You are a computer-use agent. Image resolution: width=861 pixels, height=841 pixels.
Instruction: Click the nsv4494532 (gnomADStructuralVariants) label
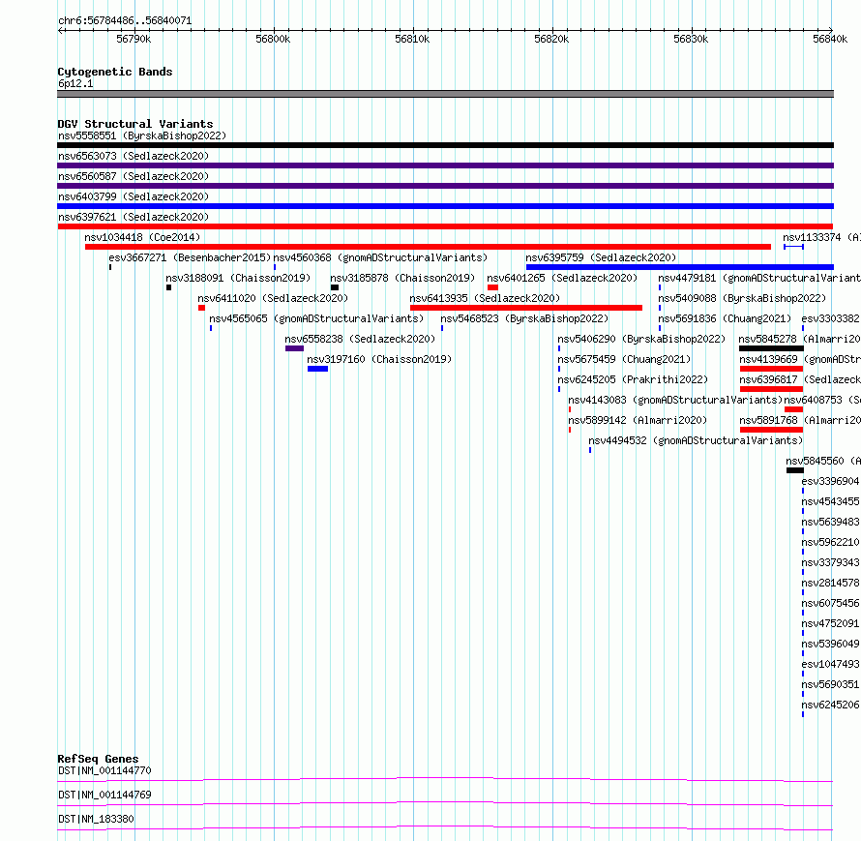696,440
